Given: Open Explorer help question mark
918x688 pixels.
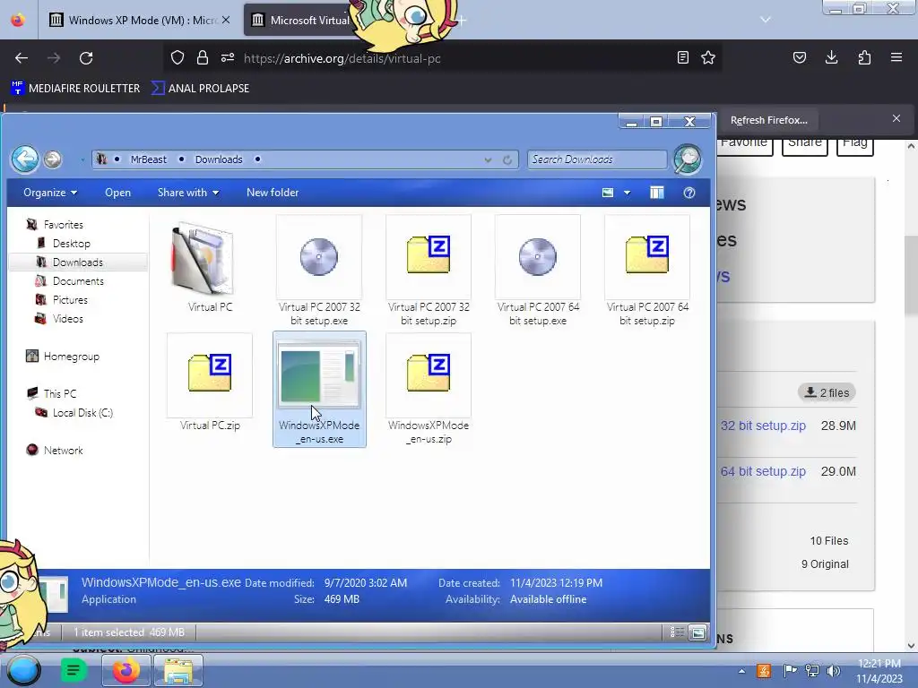Looking at the screenshot, I should (x=689, y=193).
